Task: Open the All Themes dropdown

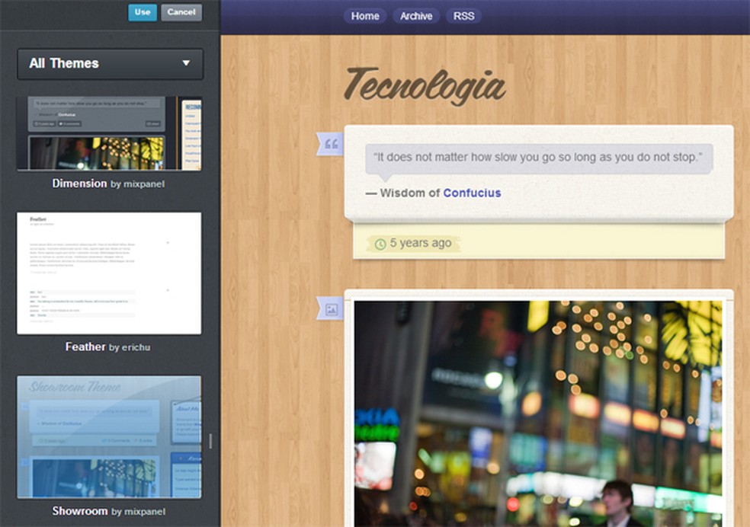Action: pyautogui.click(x=111, y=63)
